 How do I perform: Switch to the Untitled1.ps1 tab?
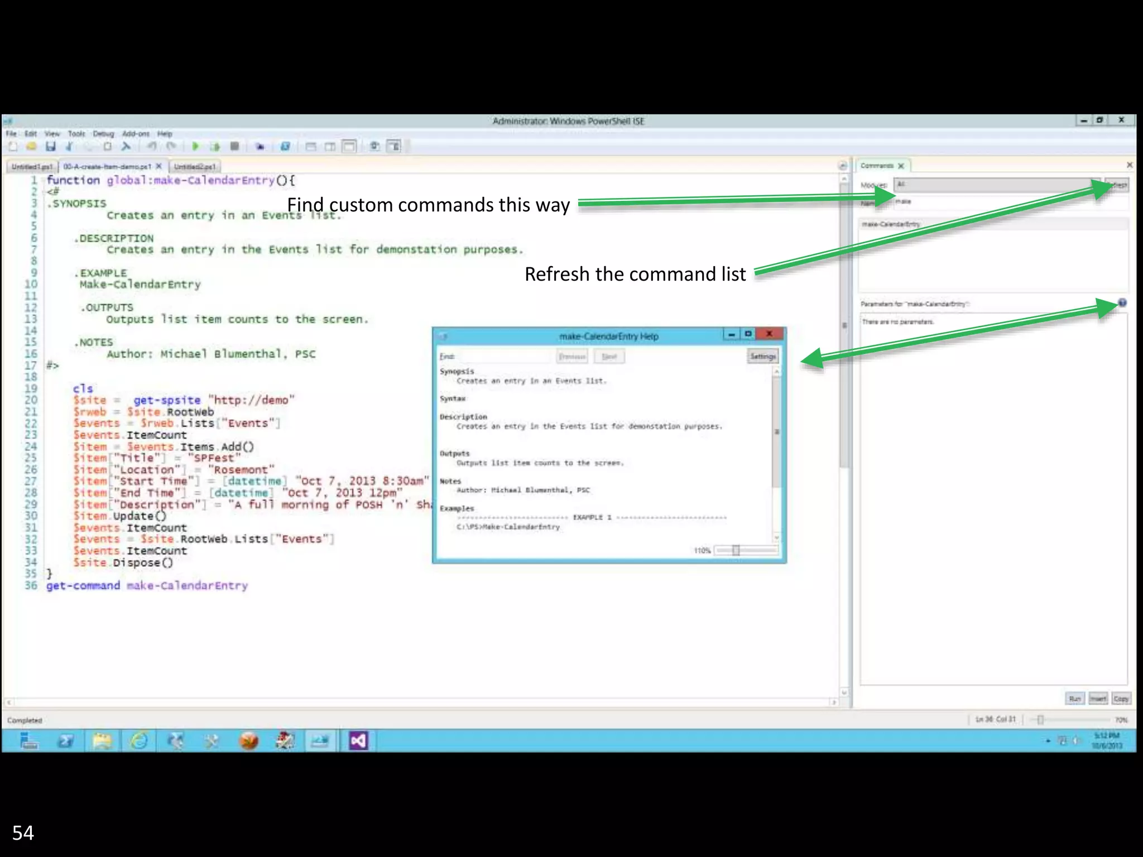[x=32, y=167]
